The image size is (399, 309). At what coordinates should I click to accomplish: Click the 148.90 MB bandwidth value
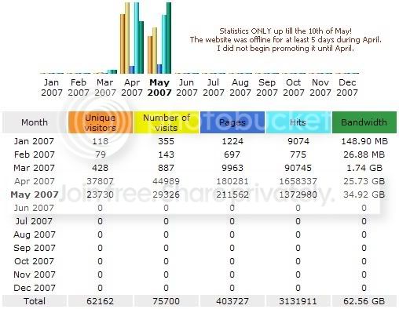364,141
